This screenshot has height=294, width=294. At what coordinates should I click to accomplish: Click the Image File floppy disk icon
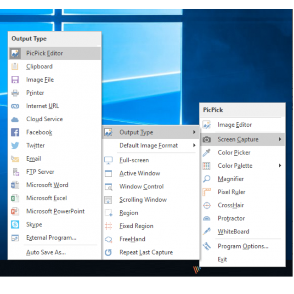15,79
